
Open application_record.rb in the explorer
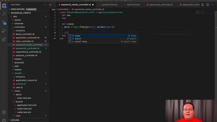pyautogui.click(x=26, y=80)
